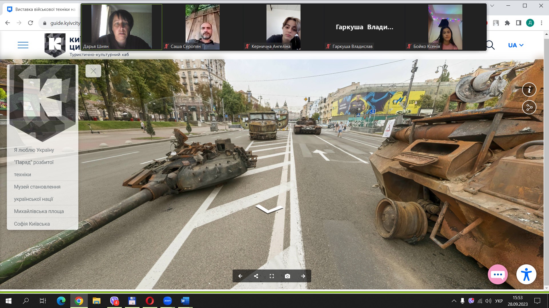
Task: Open Task View on the taskbar
Action: [43, 301]
